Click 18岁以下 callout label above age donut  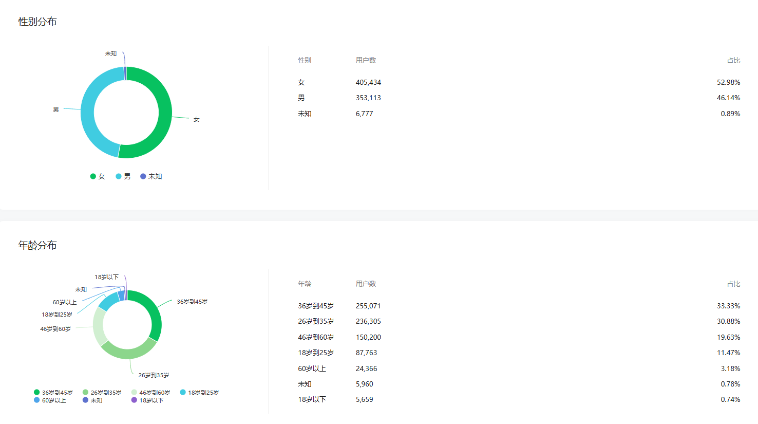(106, 277)
